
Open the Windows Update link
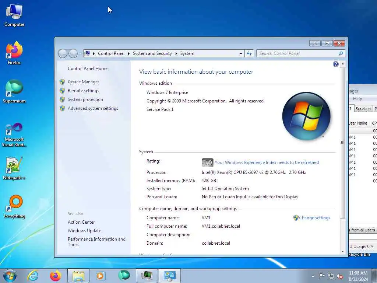pos(84,231)
